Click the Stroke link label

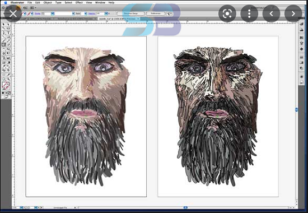[37, 14]
